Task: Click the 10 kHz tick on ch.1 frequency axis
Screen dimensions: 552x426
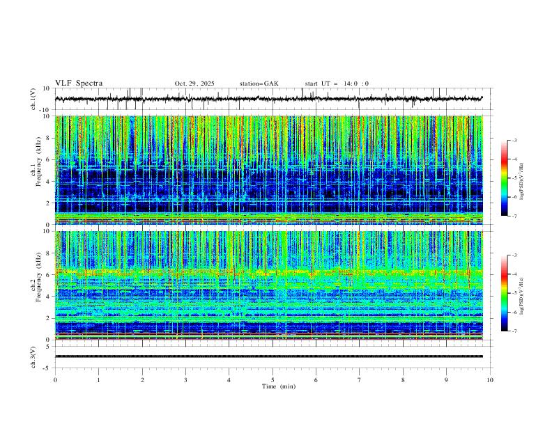Action: pyautogui.click(x=47, y=116)
